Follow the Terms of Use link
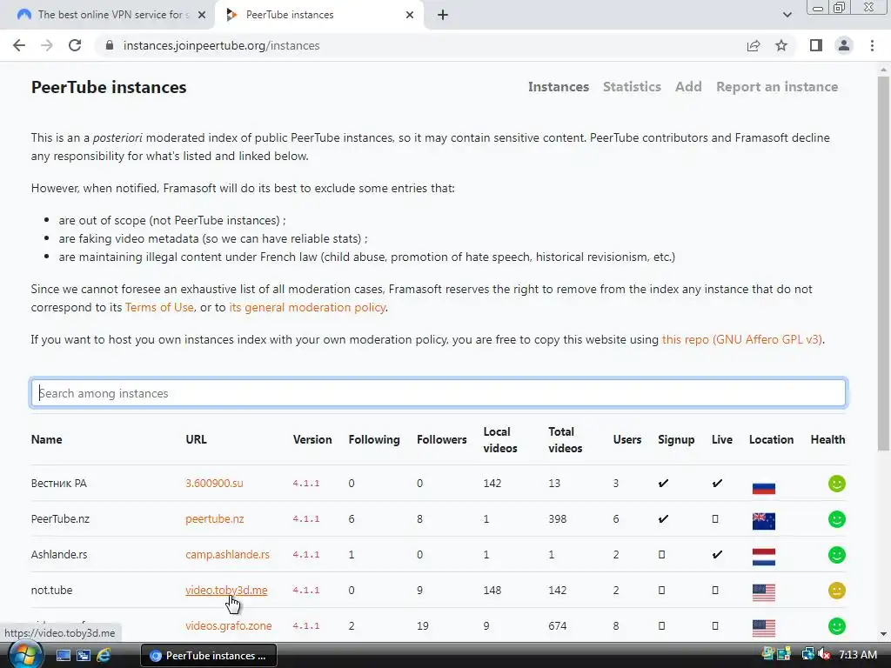The width and height of the screenshot is (891, 668). [x=159, y=307]
